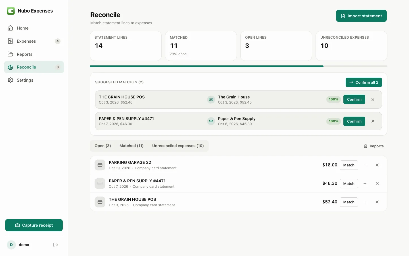The width and height of the screenshot is (409, 256).
Task: Remove the $52.40 Grain House open line
Action: click(377, 202)
